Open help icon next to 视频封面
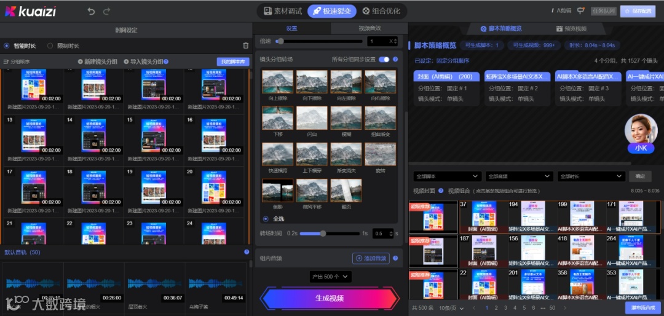The height and width of the screenshot is (316, 664). 441,191
